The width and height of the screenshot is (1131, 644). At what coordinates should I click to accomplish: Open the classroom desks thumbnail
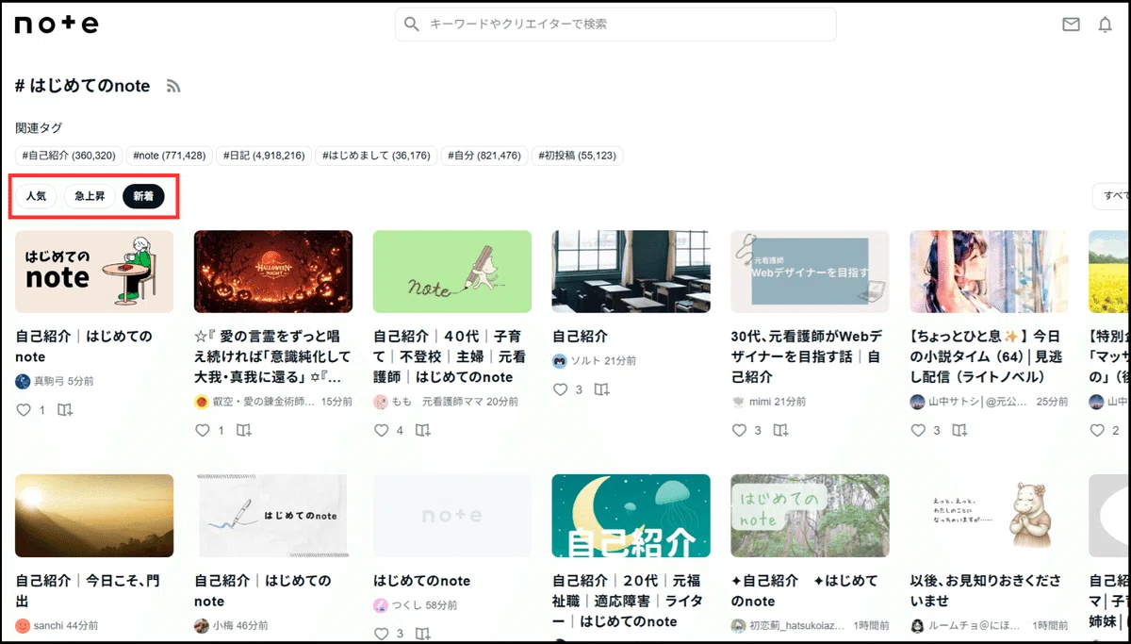point(631,272)
